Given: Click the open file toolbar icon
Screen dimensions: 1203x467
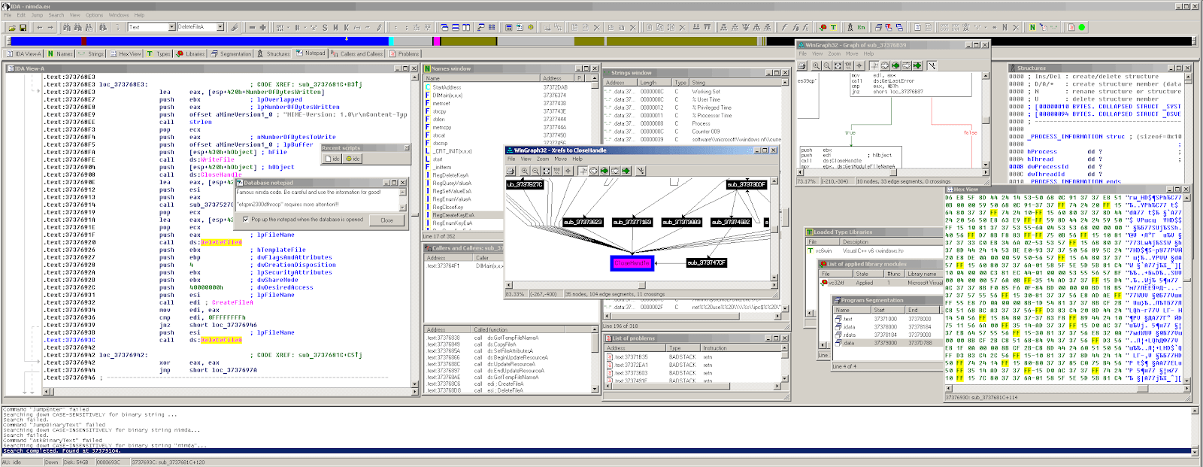Looking at the screenshot, I should point(11,28).
